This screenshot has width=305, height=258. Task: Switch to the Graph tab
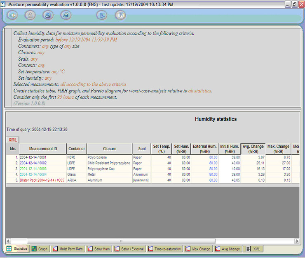point(40,249)
